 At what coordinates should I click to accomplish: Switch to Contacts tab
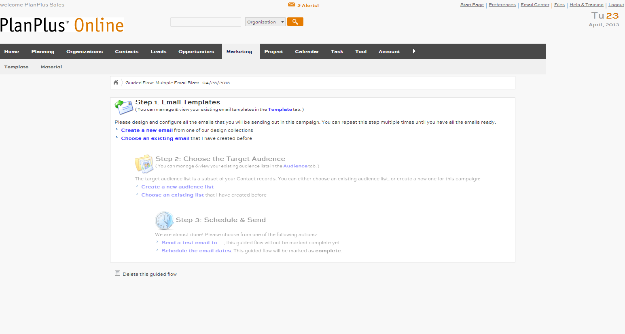(127, 51)
